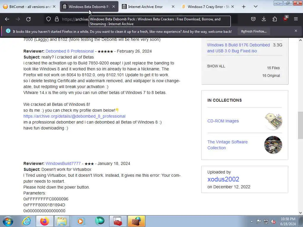Click the Refresh Firefox... button
303x227 pixels.
(254, 31)
